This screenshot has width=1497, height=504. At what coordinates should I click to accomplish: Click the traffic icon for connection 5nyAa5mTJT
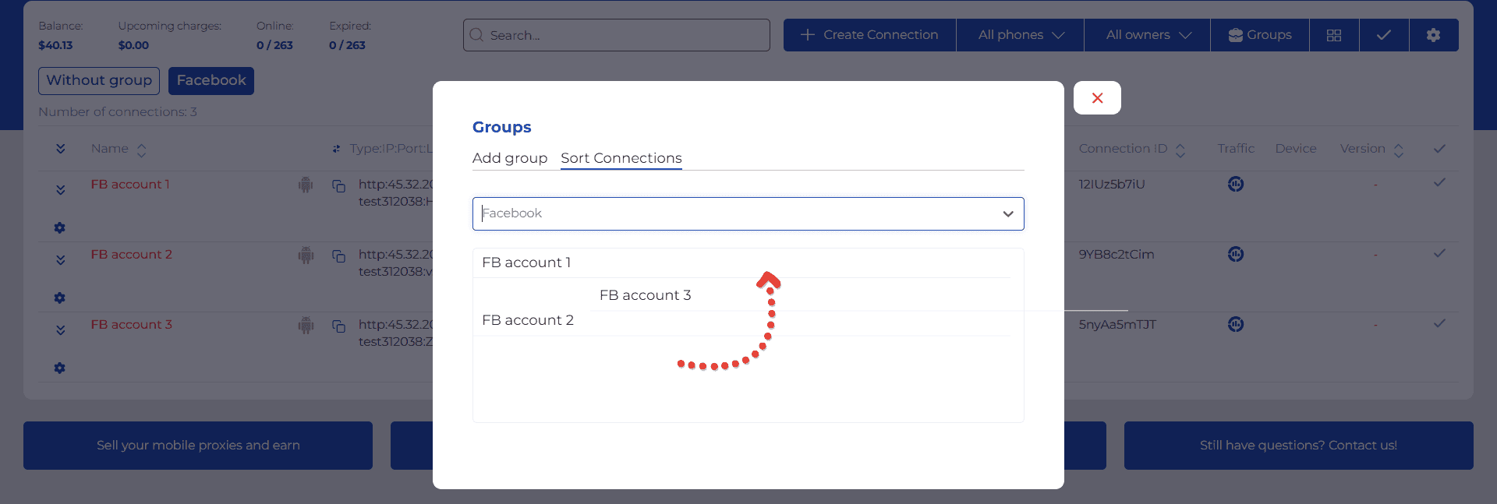point(1235,325)
